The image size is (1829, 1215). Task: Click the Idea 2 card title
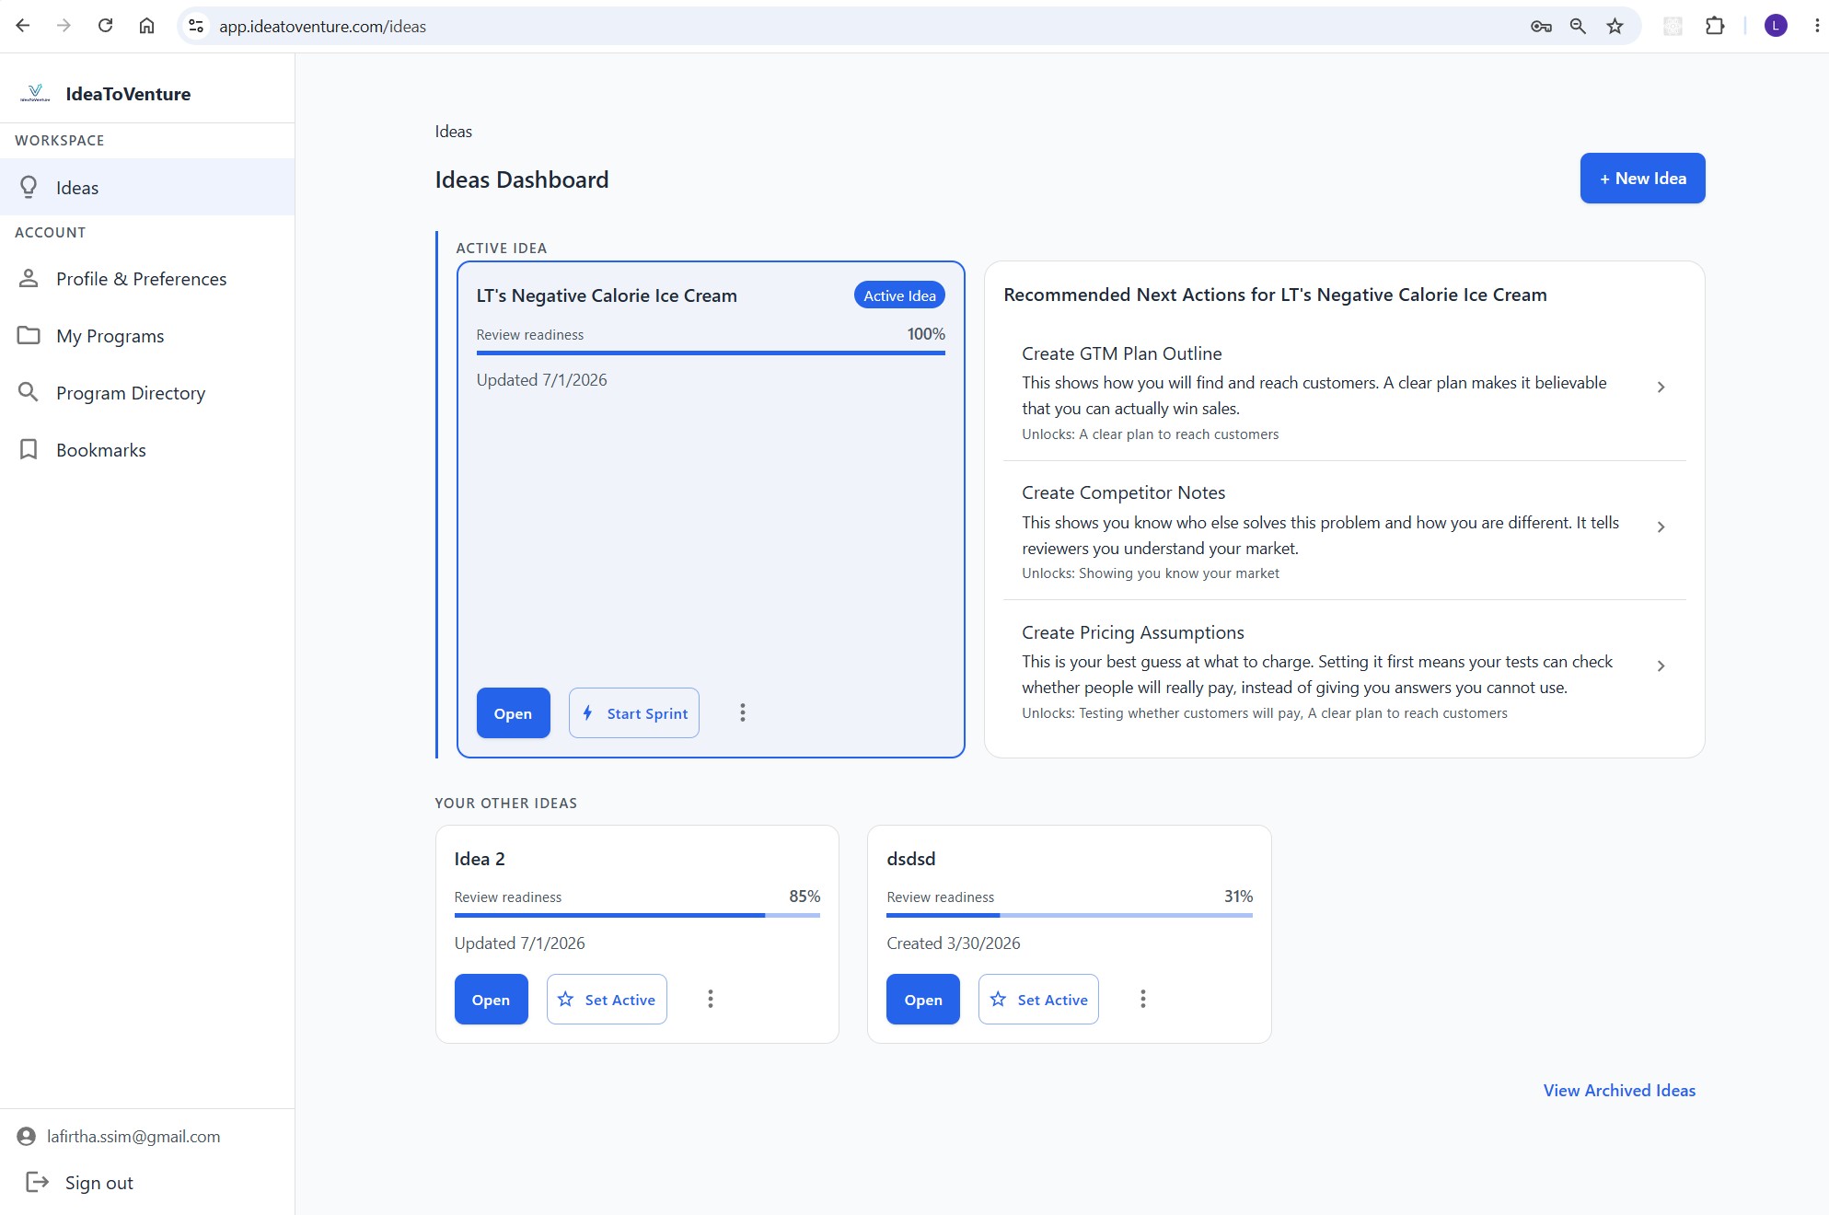(x=479, y=859)
